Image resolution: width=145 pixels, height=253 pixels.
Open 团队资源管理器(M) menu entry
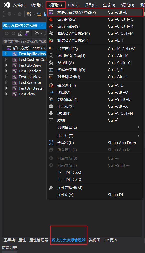point(95,33)
